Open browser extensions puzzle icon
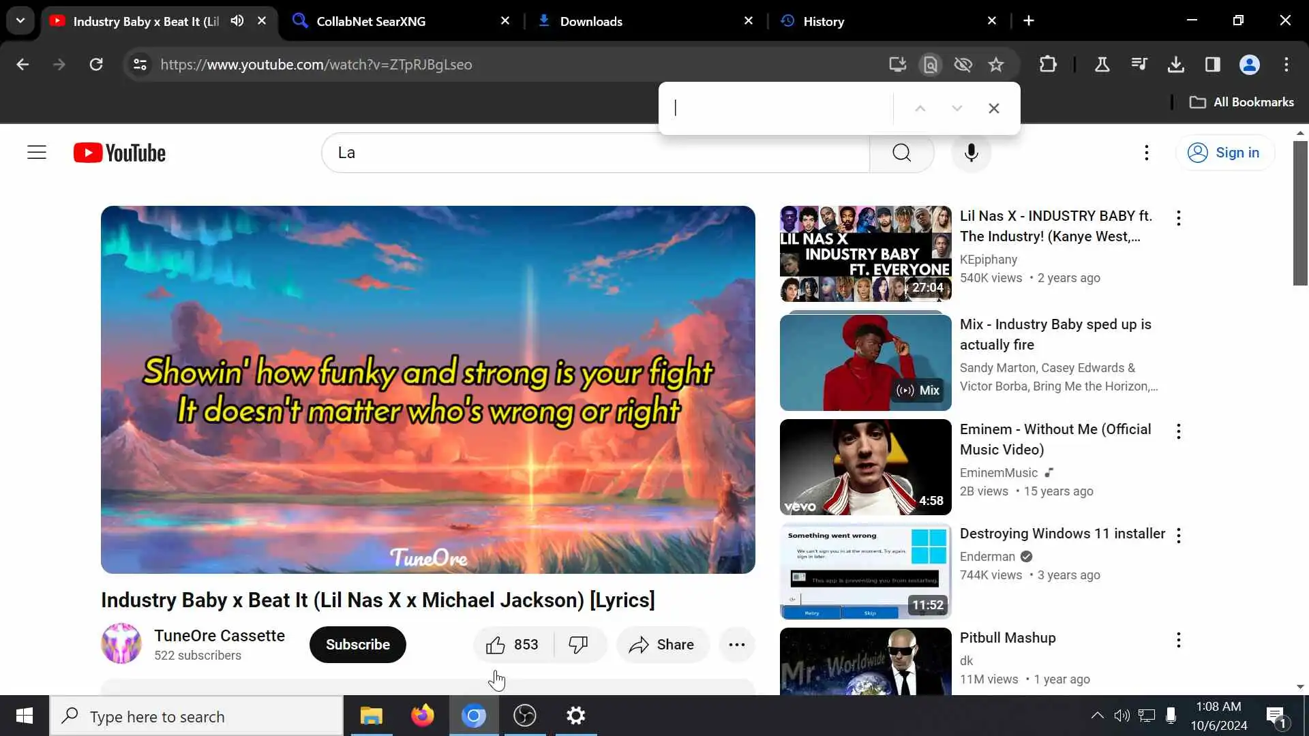This screenshot has width=1309, height=736. [x=1048, y=65]
